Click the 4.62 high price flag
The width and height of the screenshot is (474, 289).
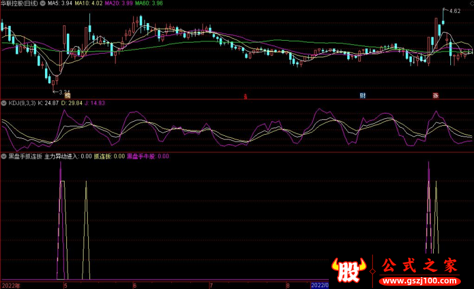[455, 11]
